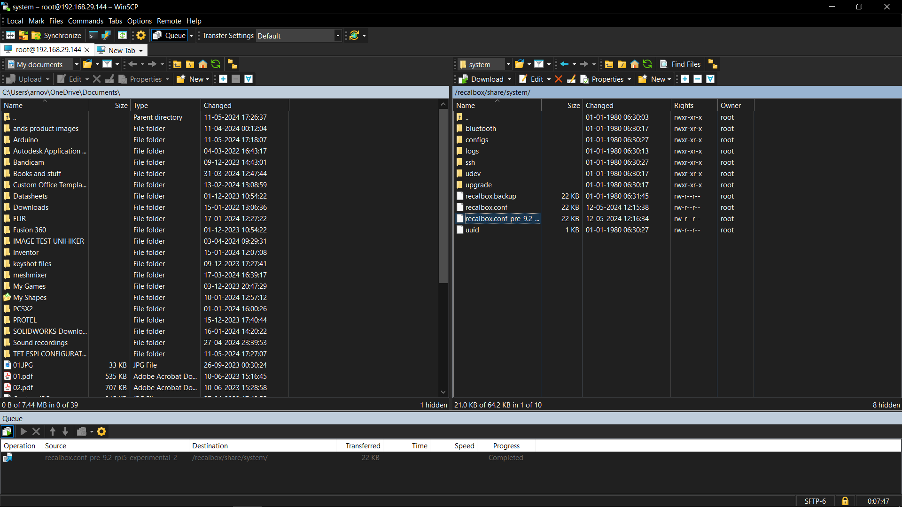Screen dimensions: 902x507
Task: Click the Synchronize button
Action: tap(56, 36)
